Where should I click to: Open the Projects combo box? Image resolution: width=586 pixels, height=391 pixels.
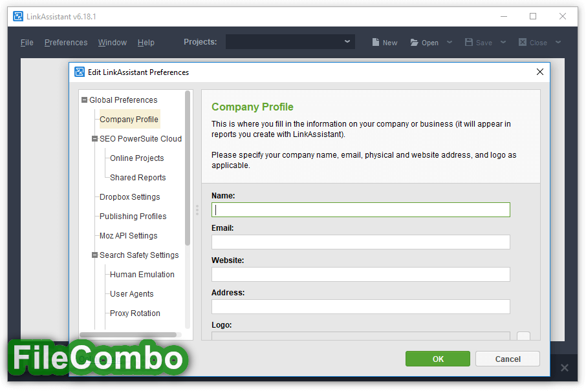point(290,42)
